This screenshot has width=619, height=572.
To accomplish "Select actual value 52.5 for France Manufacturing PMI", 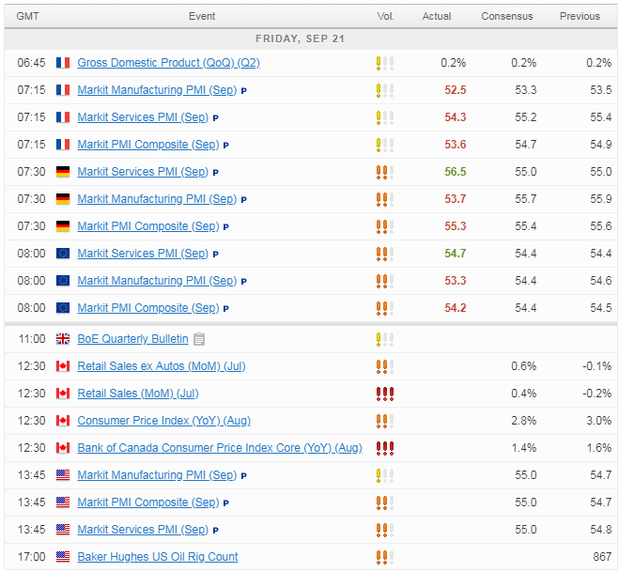I will coord(456,90).
